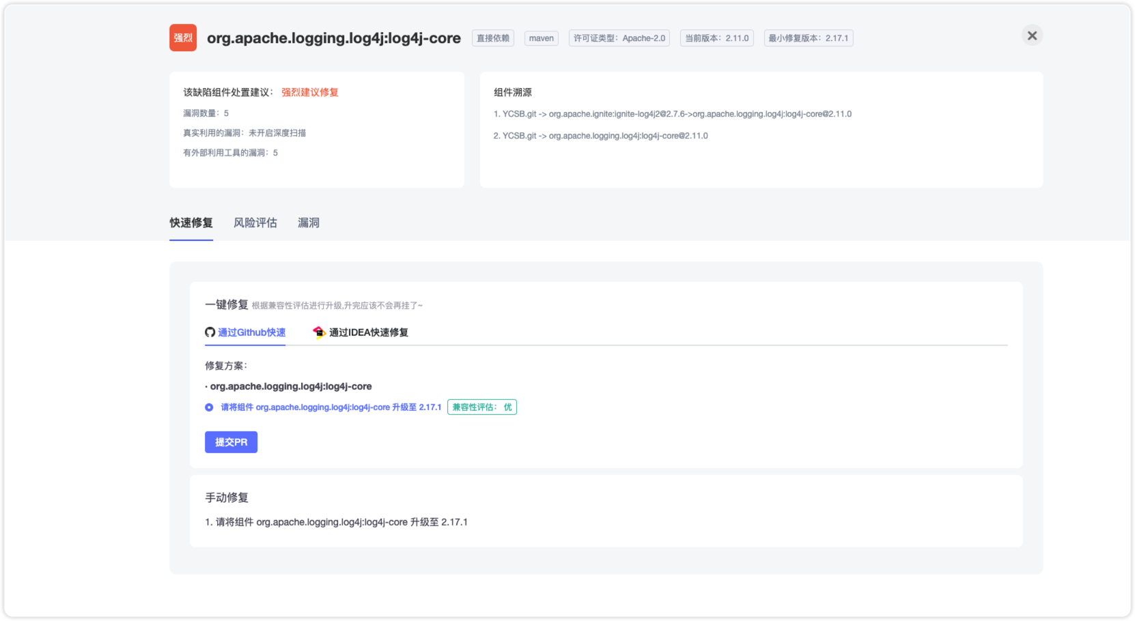Click the upgrade to 2.17.1 suggestion link

click(x=331, y=407)
